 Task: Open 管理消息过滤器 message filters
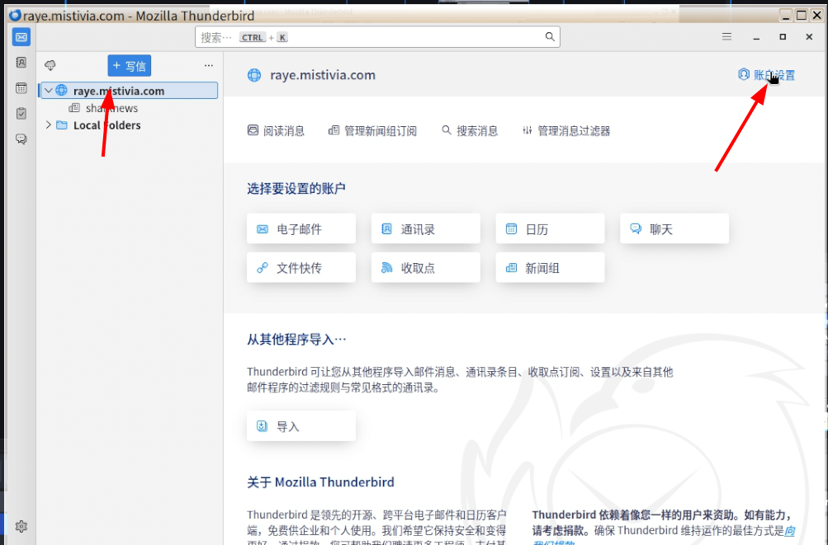[x=566, y=131]
